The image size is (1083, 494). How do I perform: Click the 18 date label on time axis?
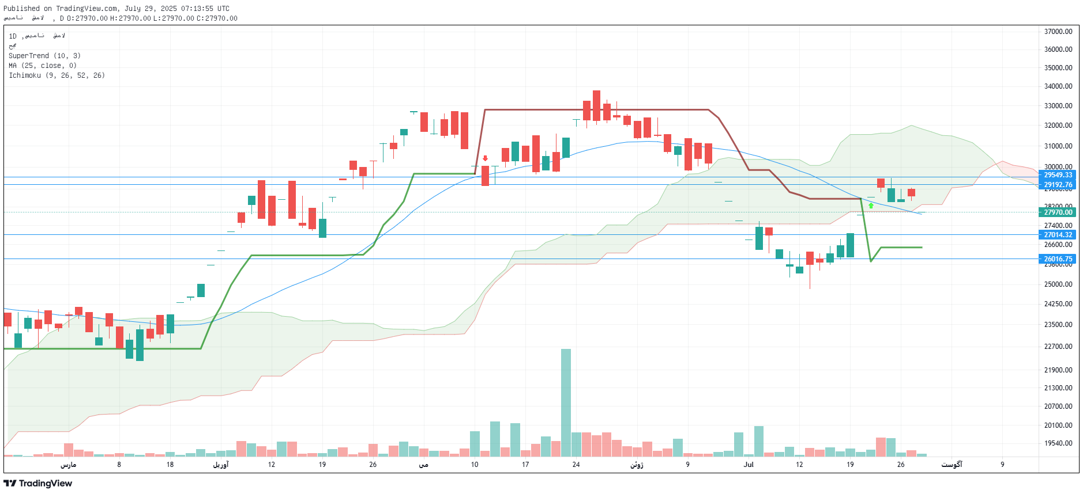coord(170,465)
